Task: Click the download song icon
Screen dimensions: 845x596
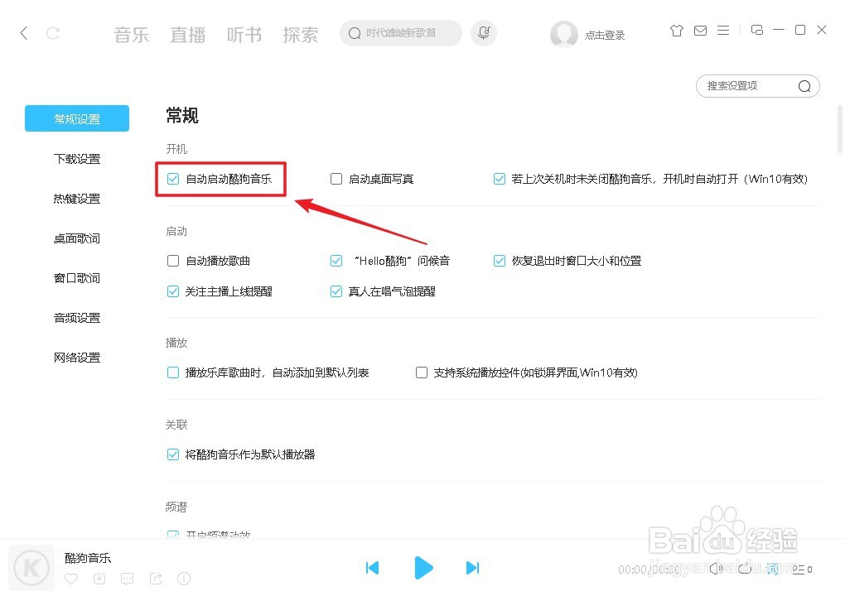Action: [99, 579]
